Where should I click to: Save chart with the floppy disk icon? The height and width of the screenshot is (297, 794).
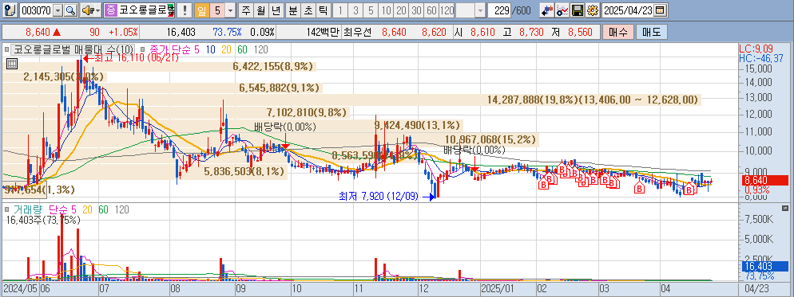click(578, 10)
